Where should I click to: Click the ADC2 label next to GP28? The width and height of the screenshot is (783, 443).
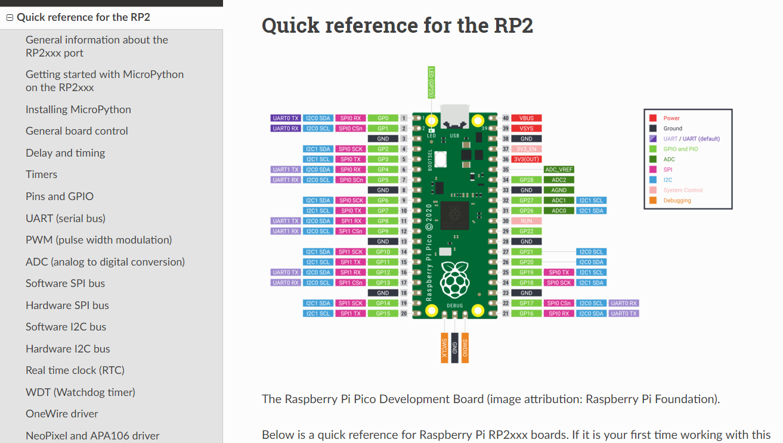[559, 180]
